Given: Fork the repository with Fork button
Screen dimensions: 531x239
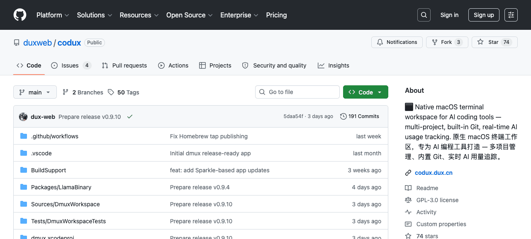Looking at the screenshot, I should [447, 42].
